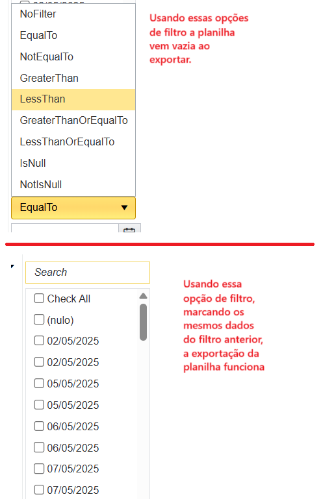Click the Search input field

tap(88, 273)
